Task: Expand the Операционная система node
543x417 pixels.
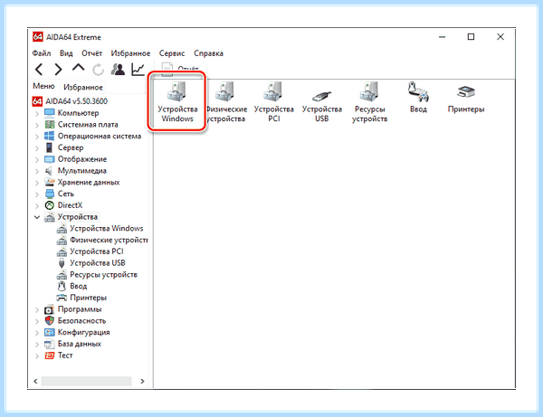Action: [x=37, y=137]
